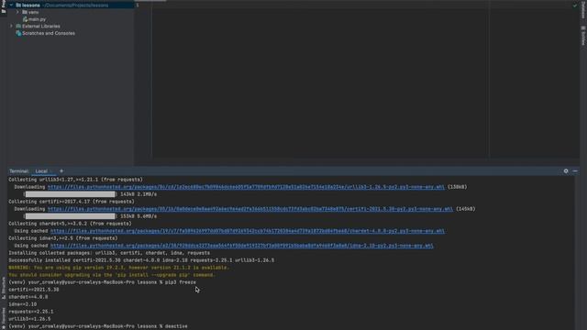
Task: Click the External Libraries icon
Action: (x=18, y=27)
